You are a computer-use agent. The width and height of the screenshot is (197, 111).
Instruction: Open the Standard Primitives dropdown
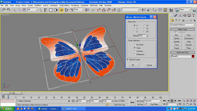pos(183,25)
